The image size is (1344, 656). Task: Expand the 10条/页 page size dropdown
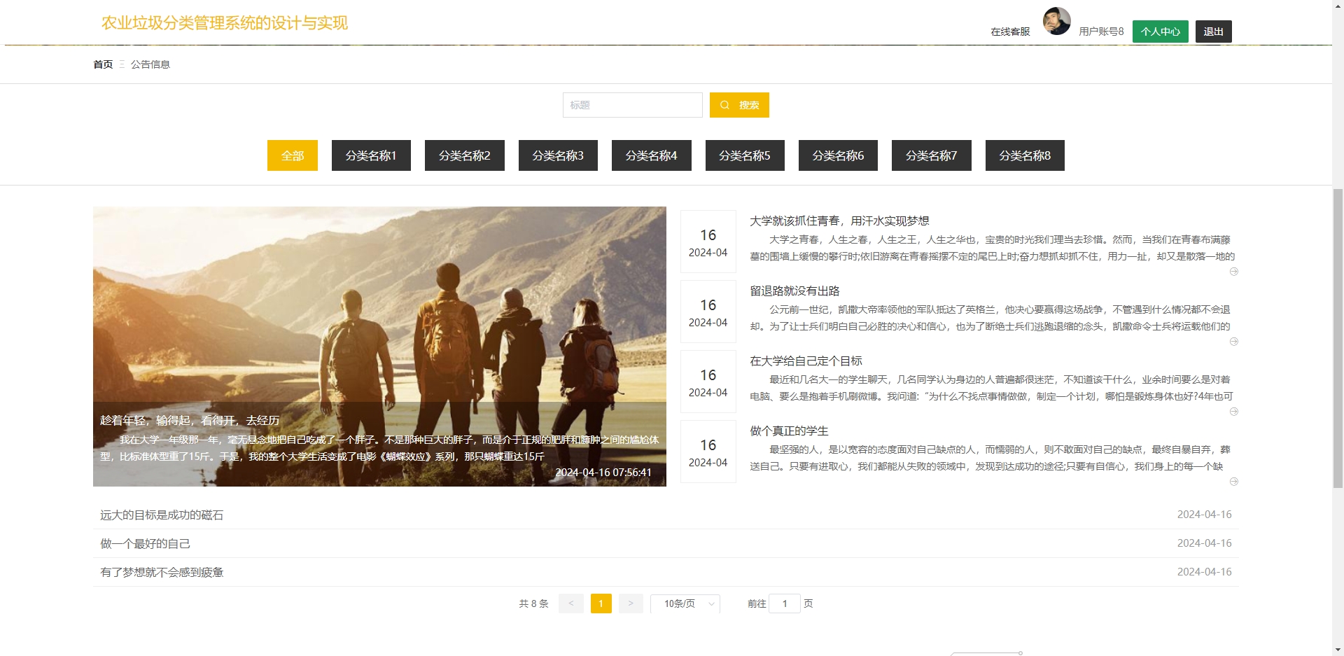click(685, 603)
